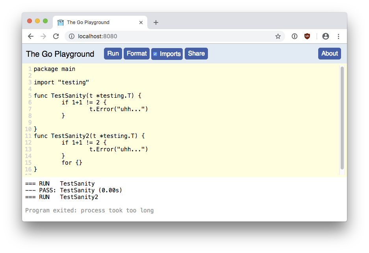
Task: Open the About page
Action: click(330, 54)
